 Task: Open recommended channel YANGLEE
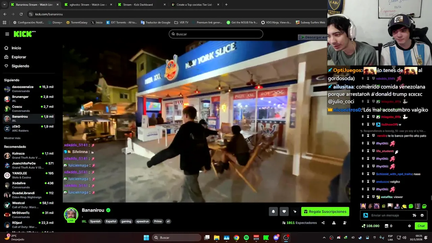pyautogui.click(x=29, y=175)
